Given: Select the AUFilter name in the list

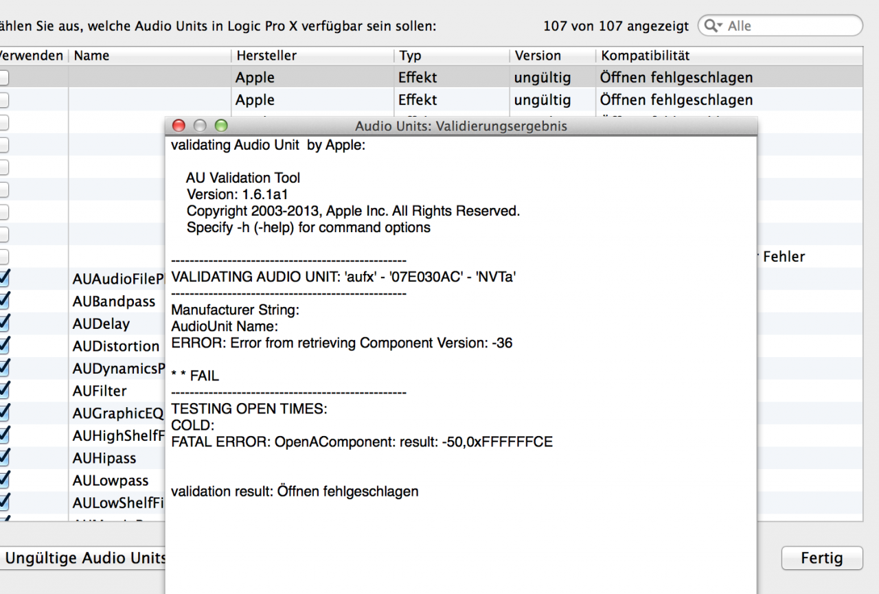Looking at the screenshot, I should [100, 391].
